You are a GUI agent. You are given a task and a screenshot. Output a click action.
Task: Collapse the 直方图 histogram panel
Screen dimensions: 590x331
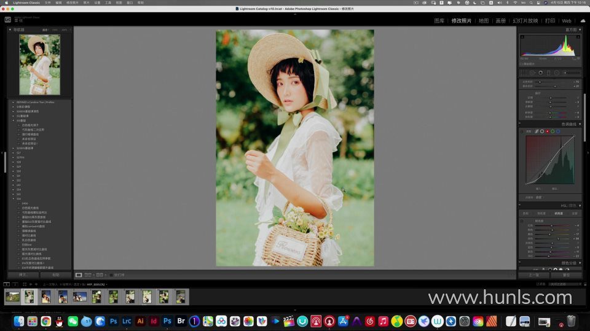tap(580, 29)
